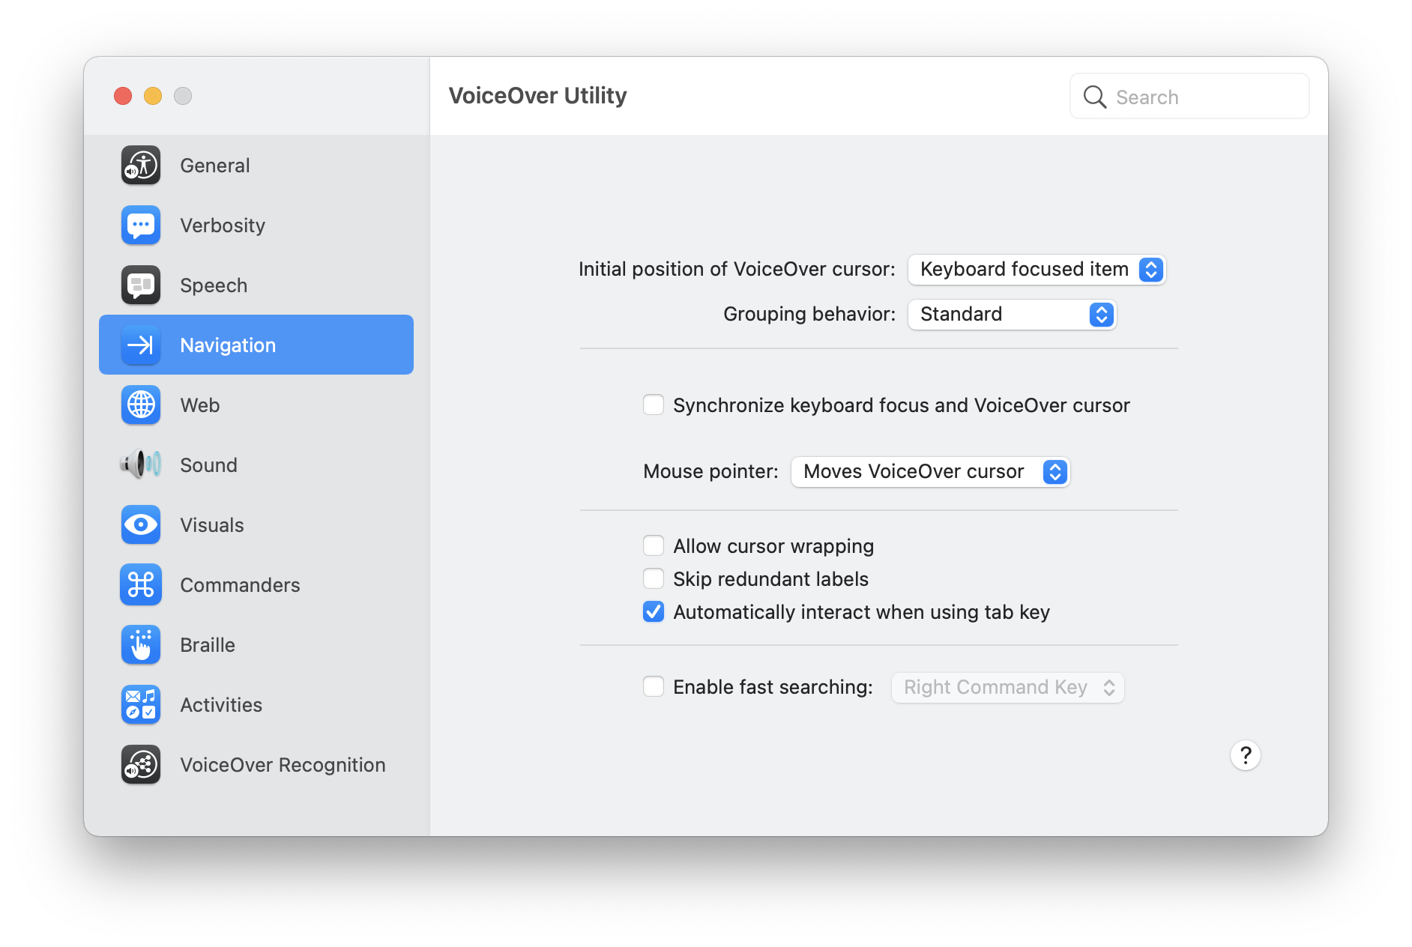Click the Speech category icon
The width and height of the screenshot is (1412, 947).
[x=140, y=285]
